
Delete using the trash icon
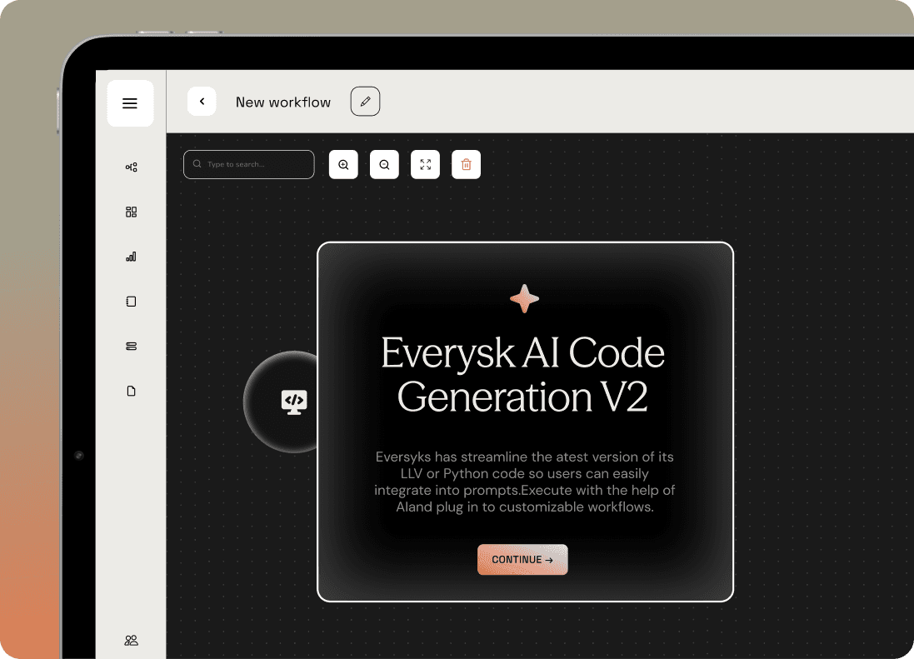click(x=467, y=164)
